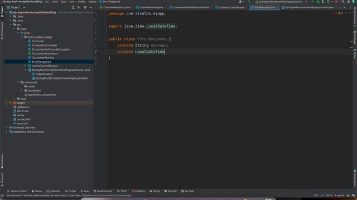Expand the test folder
This screenshot has height=200, width=357.
tap(14, 99)
